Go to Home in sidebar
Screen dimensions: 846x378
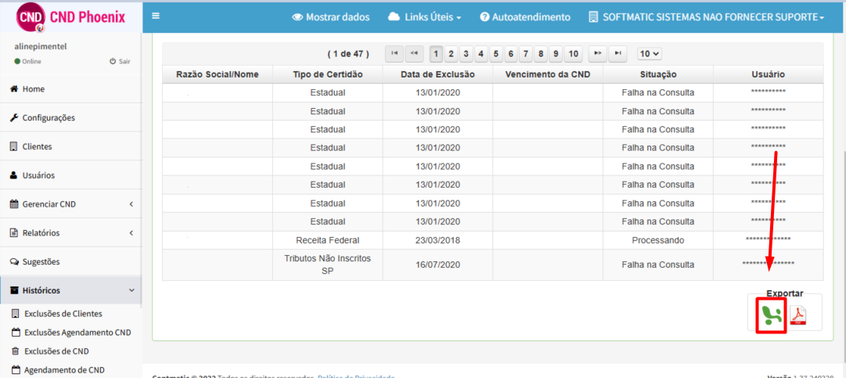[70, 89]
